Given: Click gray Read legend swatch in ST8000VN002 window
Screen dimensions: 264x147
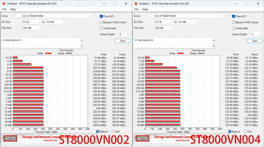Looking at the screenshot, I should tap(69, 53).
